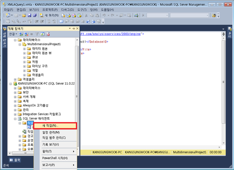Click the Analysis Services XMLA Query icon

point(79,15)
